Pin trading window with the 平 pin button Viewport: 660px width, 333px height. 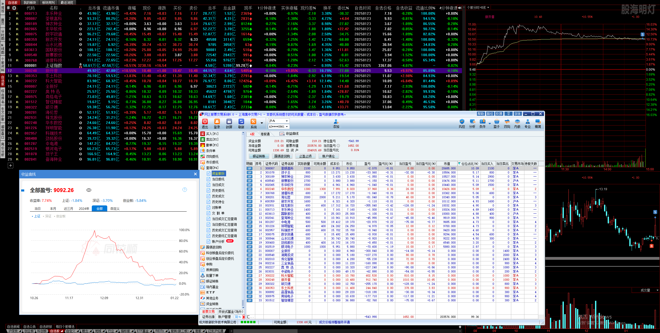pos(508,114)
